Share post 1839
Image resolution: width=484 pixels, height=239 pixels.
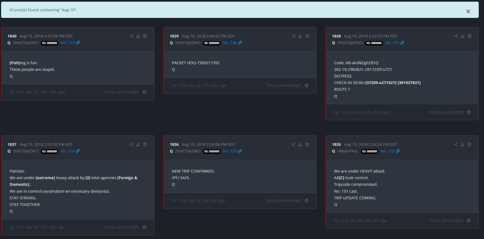(293, 36)
